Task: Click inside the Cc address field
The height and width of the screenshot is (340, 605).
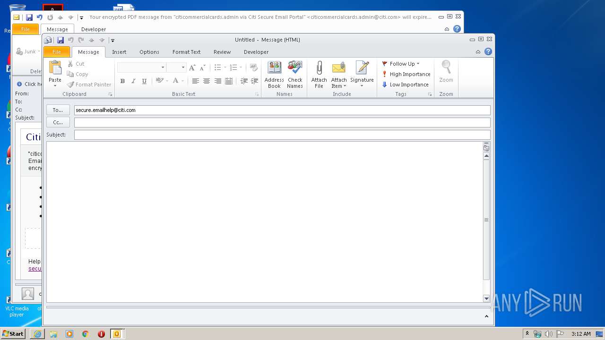Action: click(282, 122)
